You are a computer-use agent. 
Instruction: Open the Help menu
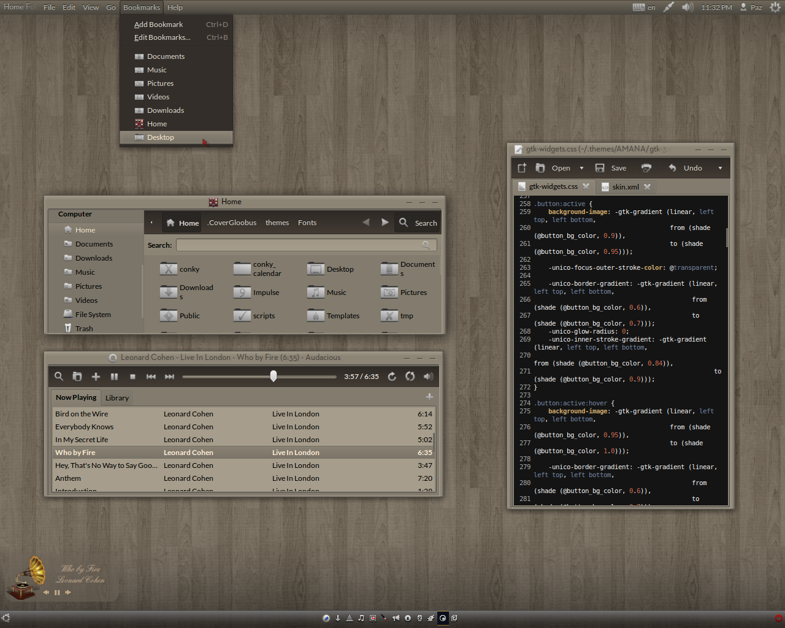(x=175, y=7)
